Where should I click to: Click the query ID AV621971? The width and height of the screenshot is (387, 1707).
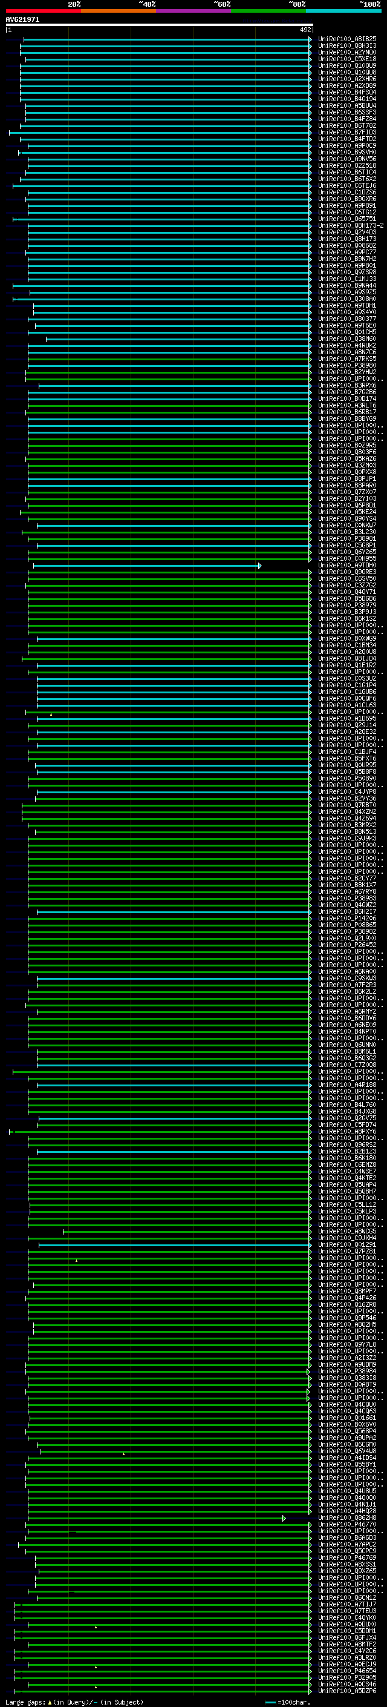(x=22, y=20)
